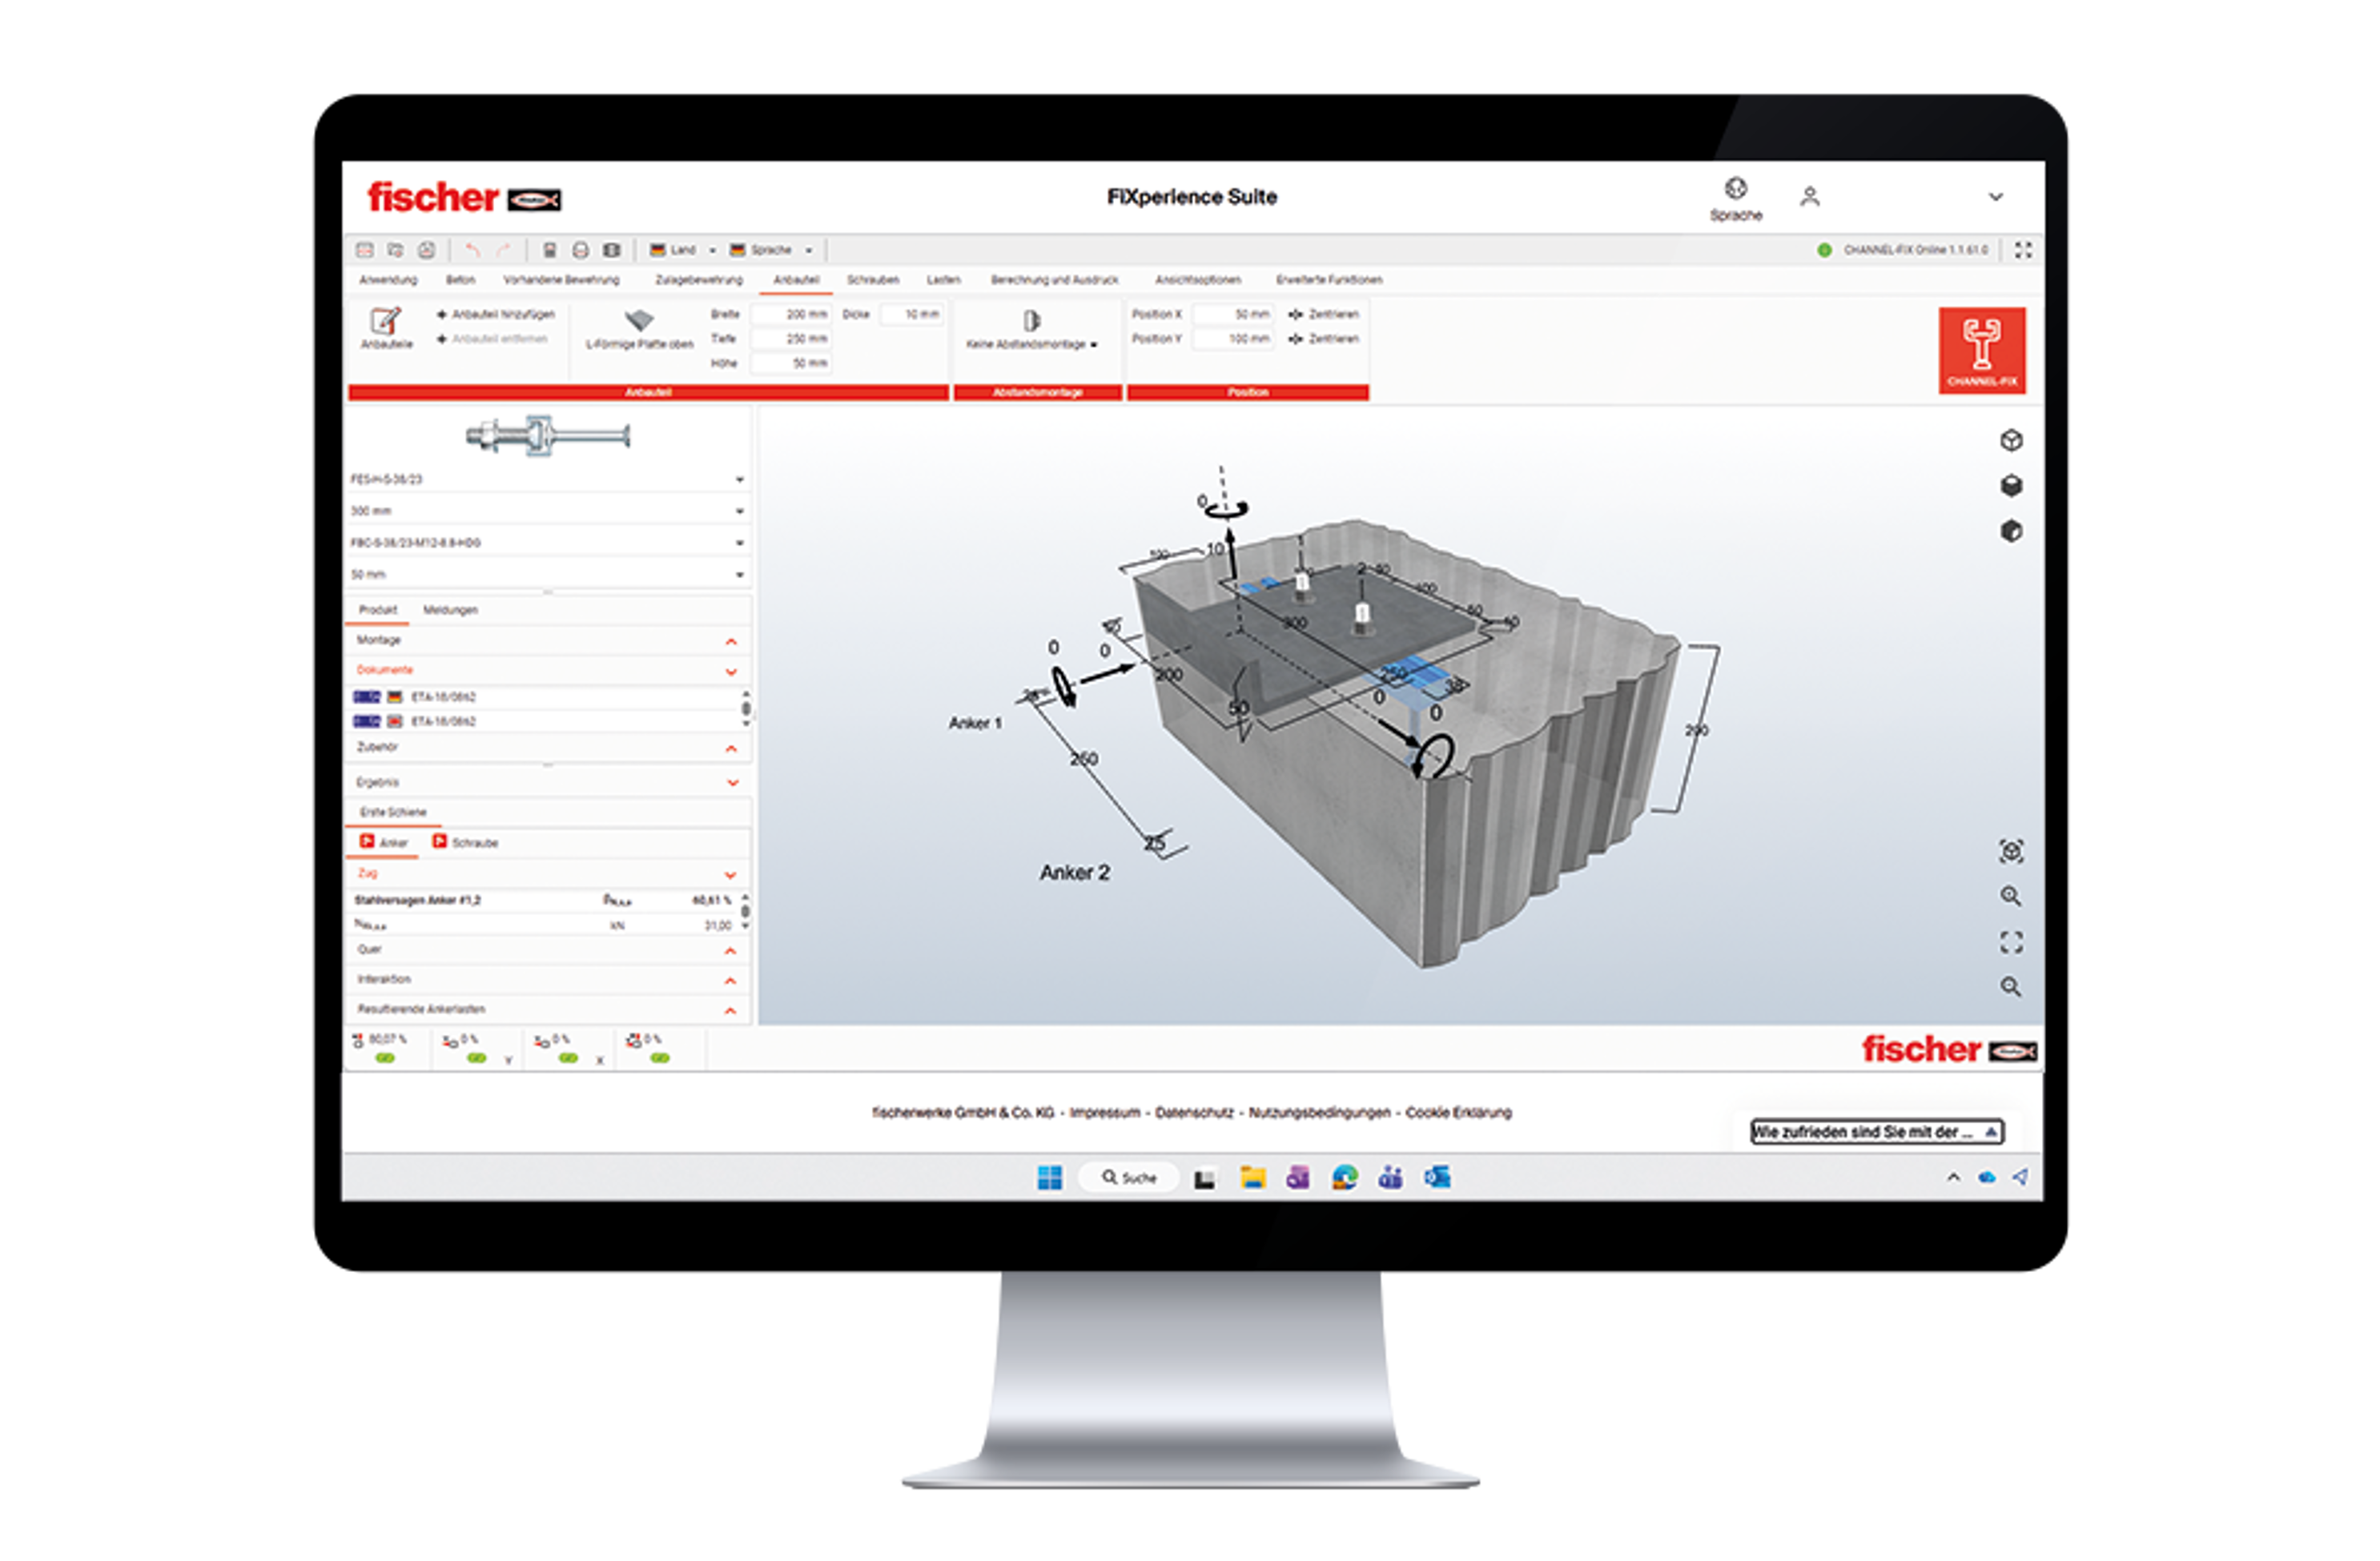Image resolution: width=2380 pixels, height=1561 pixels.
Task: Switch to the Beton tab
Action: pos(460,280)
